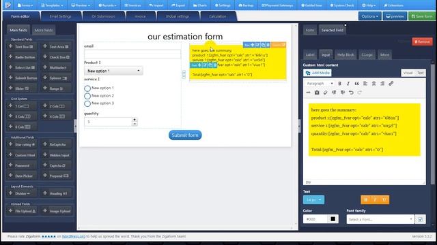Add an Image Upload field
Image resolution: width=437 pixels, height=245 pixels.
(57, 211)
